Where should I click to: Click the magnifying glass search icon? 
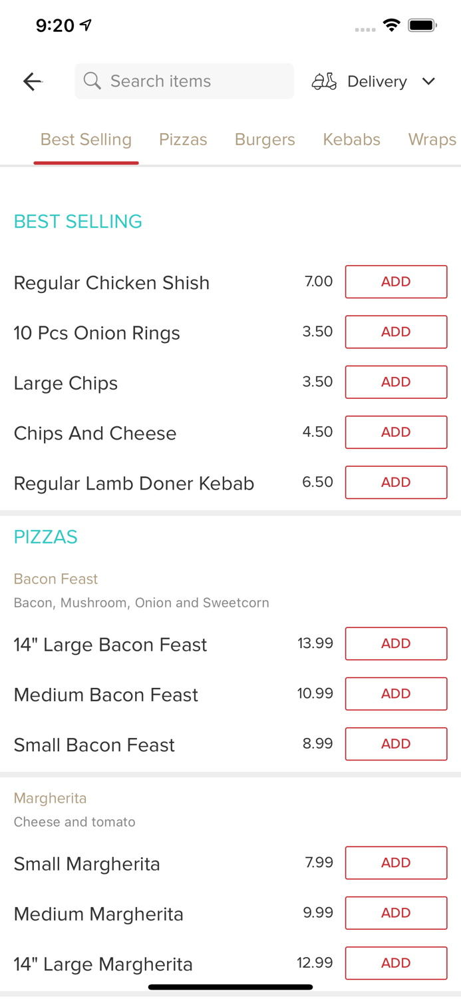92,81
